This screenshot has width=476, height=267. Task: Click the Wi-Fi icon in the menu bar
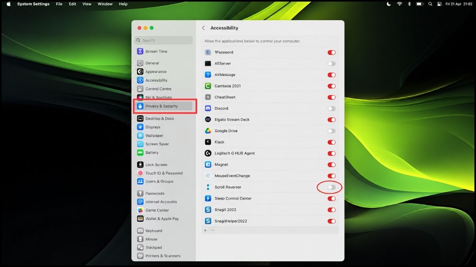[399, 4]
